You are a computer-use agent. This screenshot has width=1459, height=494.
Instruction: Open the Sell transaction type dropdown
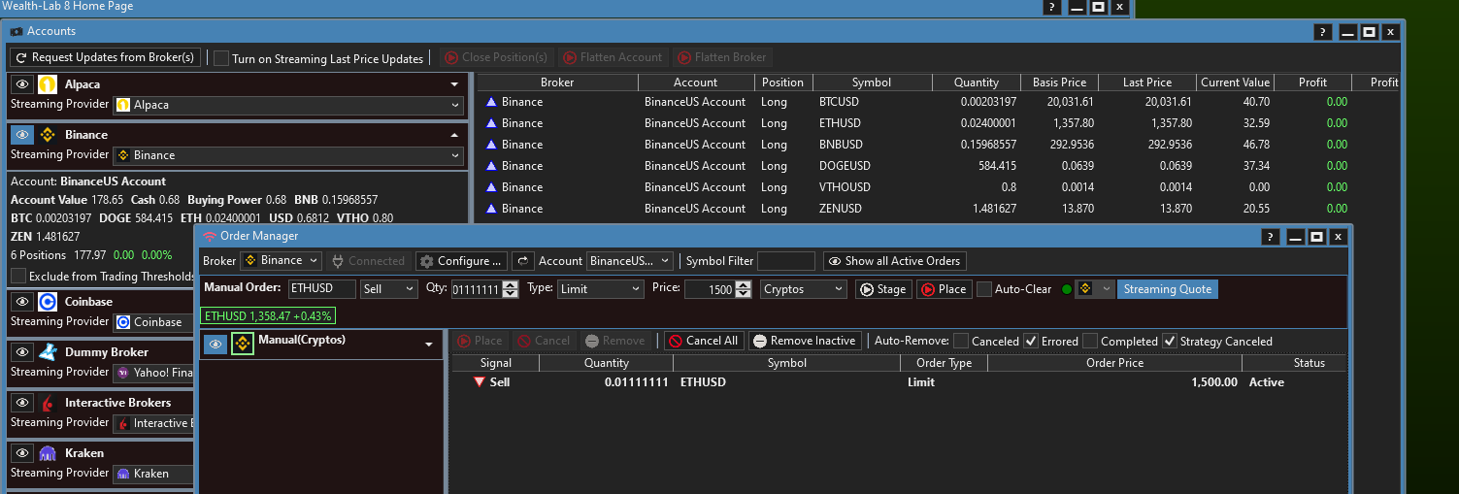pos(389,289)
